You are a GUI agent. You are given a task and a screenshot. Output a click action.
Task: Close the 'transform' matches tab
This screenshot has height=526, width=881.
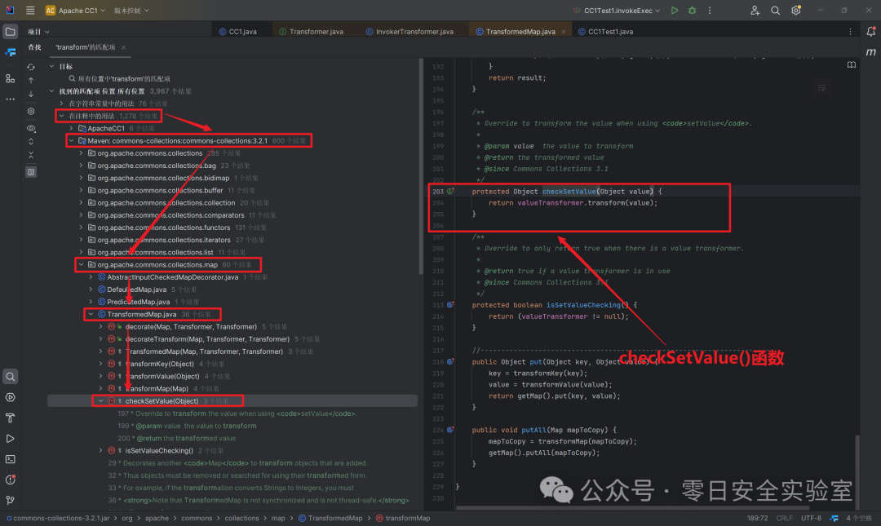tap(124, 47)
